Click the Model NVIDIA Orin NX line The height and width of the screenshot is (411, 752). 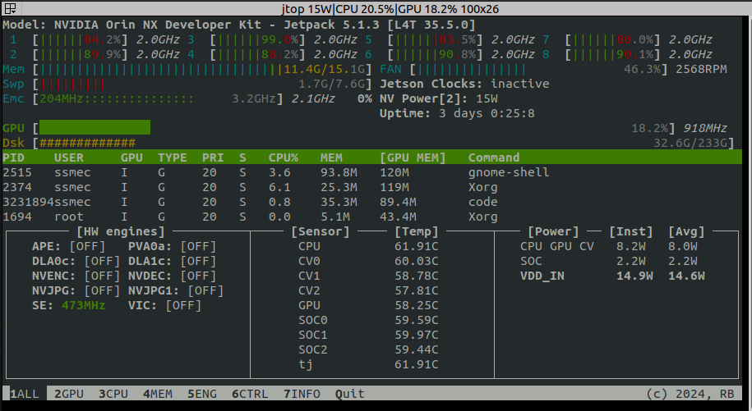[239, 25]
